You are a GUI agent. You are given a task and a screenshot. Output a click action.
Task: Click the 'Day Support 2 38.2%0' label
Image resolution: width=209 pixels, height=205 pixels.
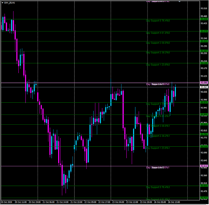158,53
